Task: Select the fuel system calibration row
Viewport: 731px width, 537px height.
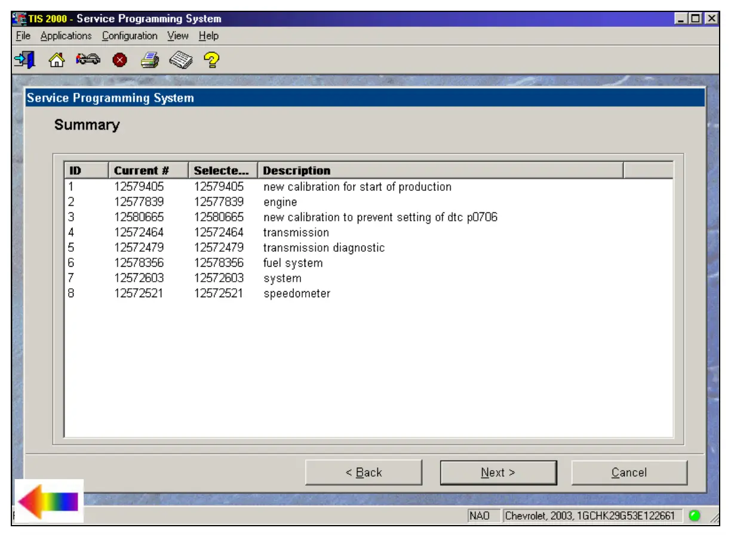Action: click(x=293, y=263)
